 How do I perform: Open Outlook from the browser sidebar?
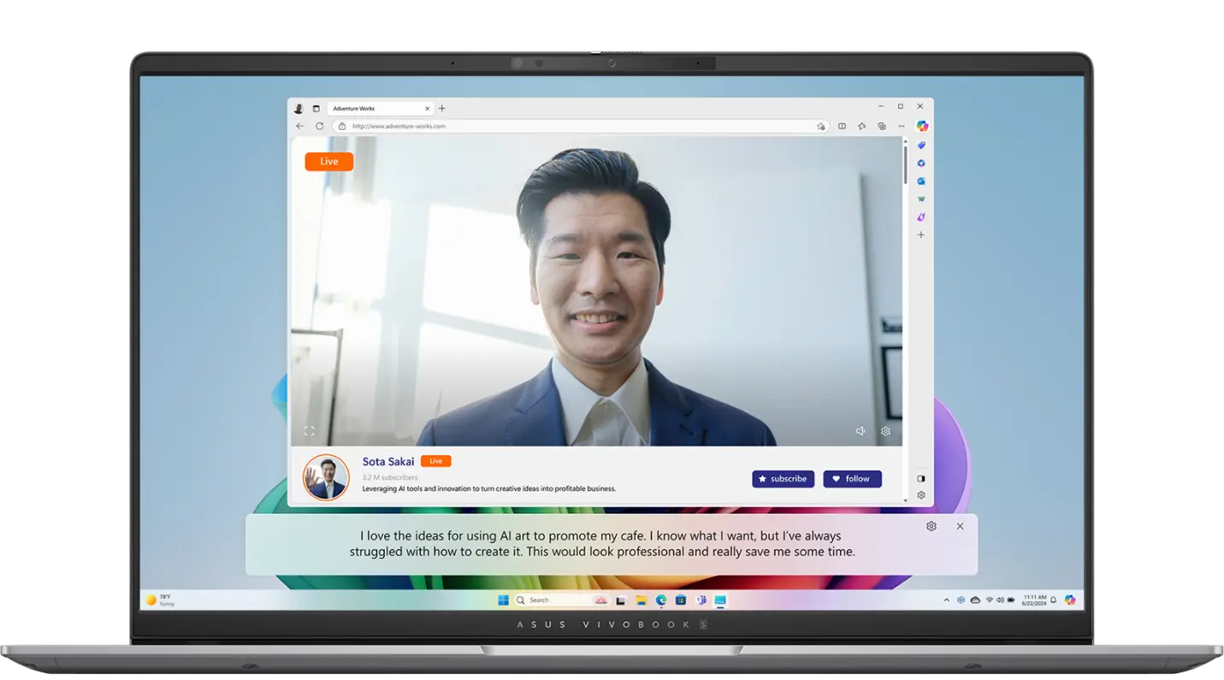[x=921, y=181]
